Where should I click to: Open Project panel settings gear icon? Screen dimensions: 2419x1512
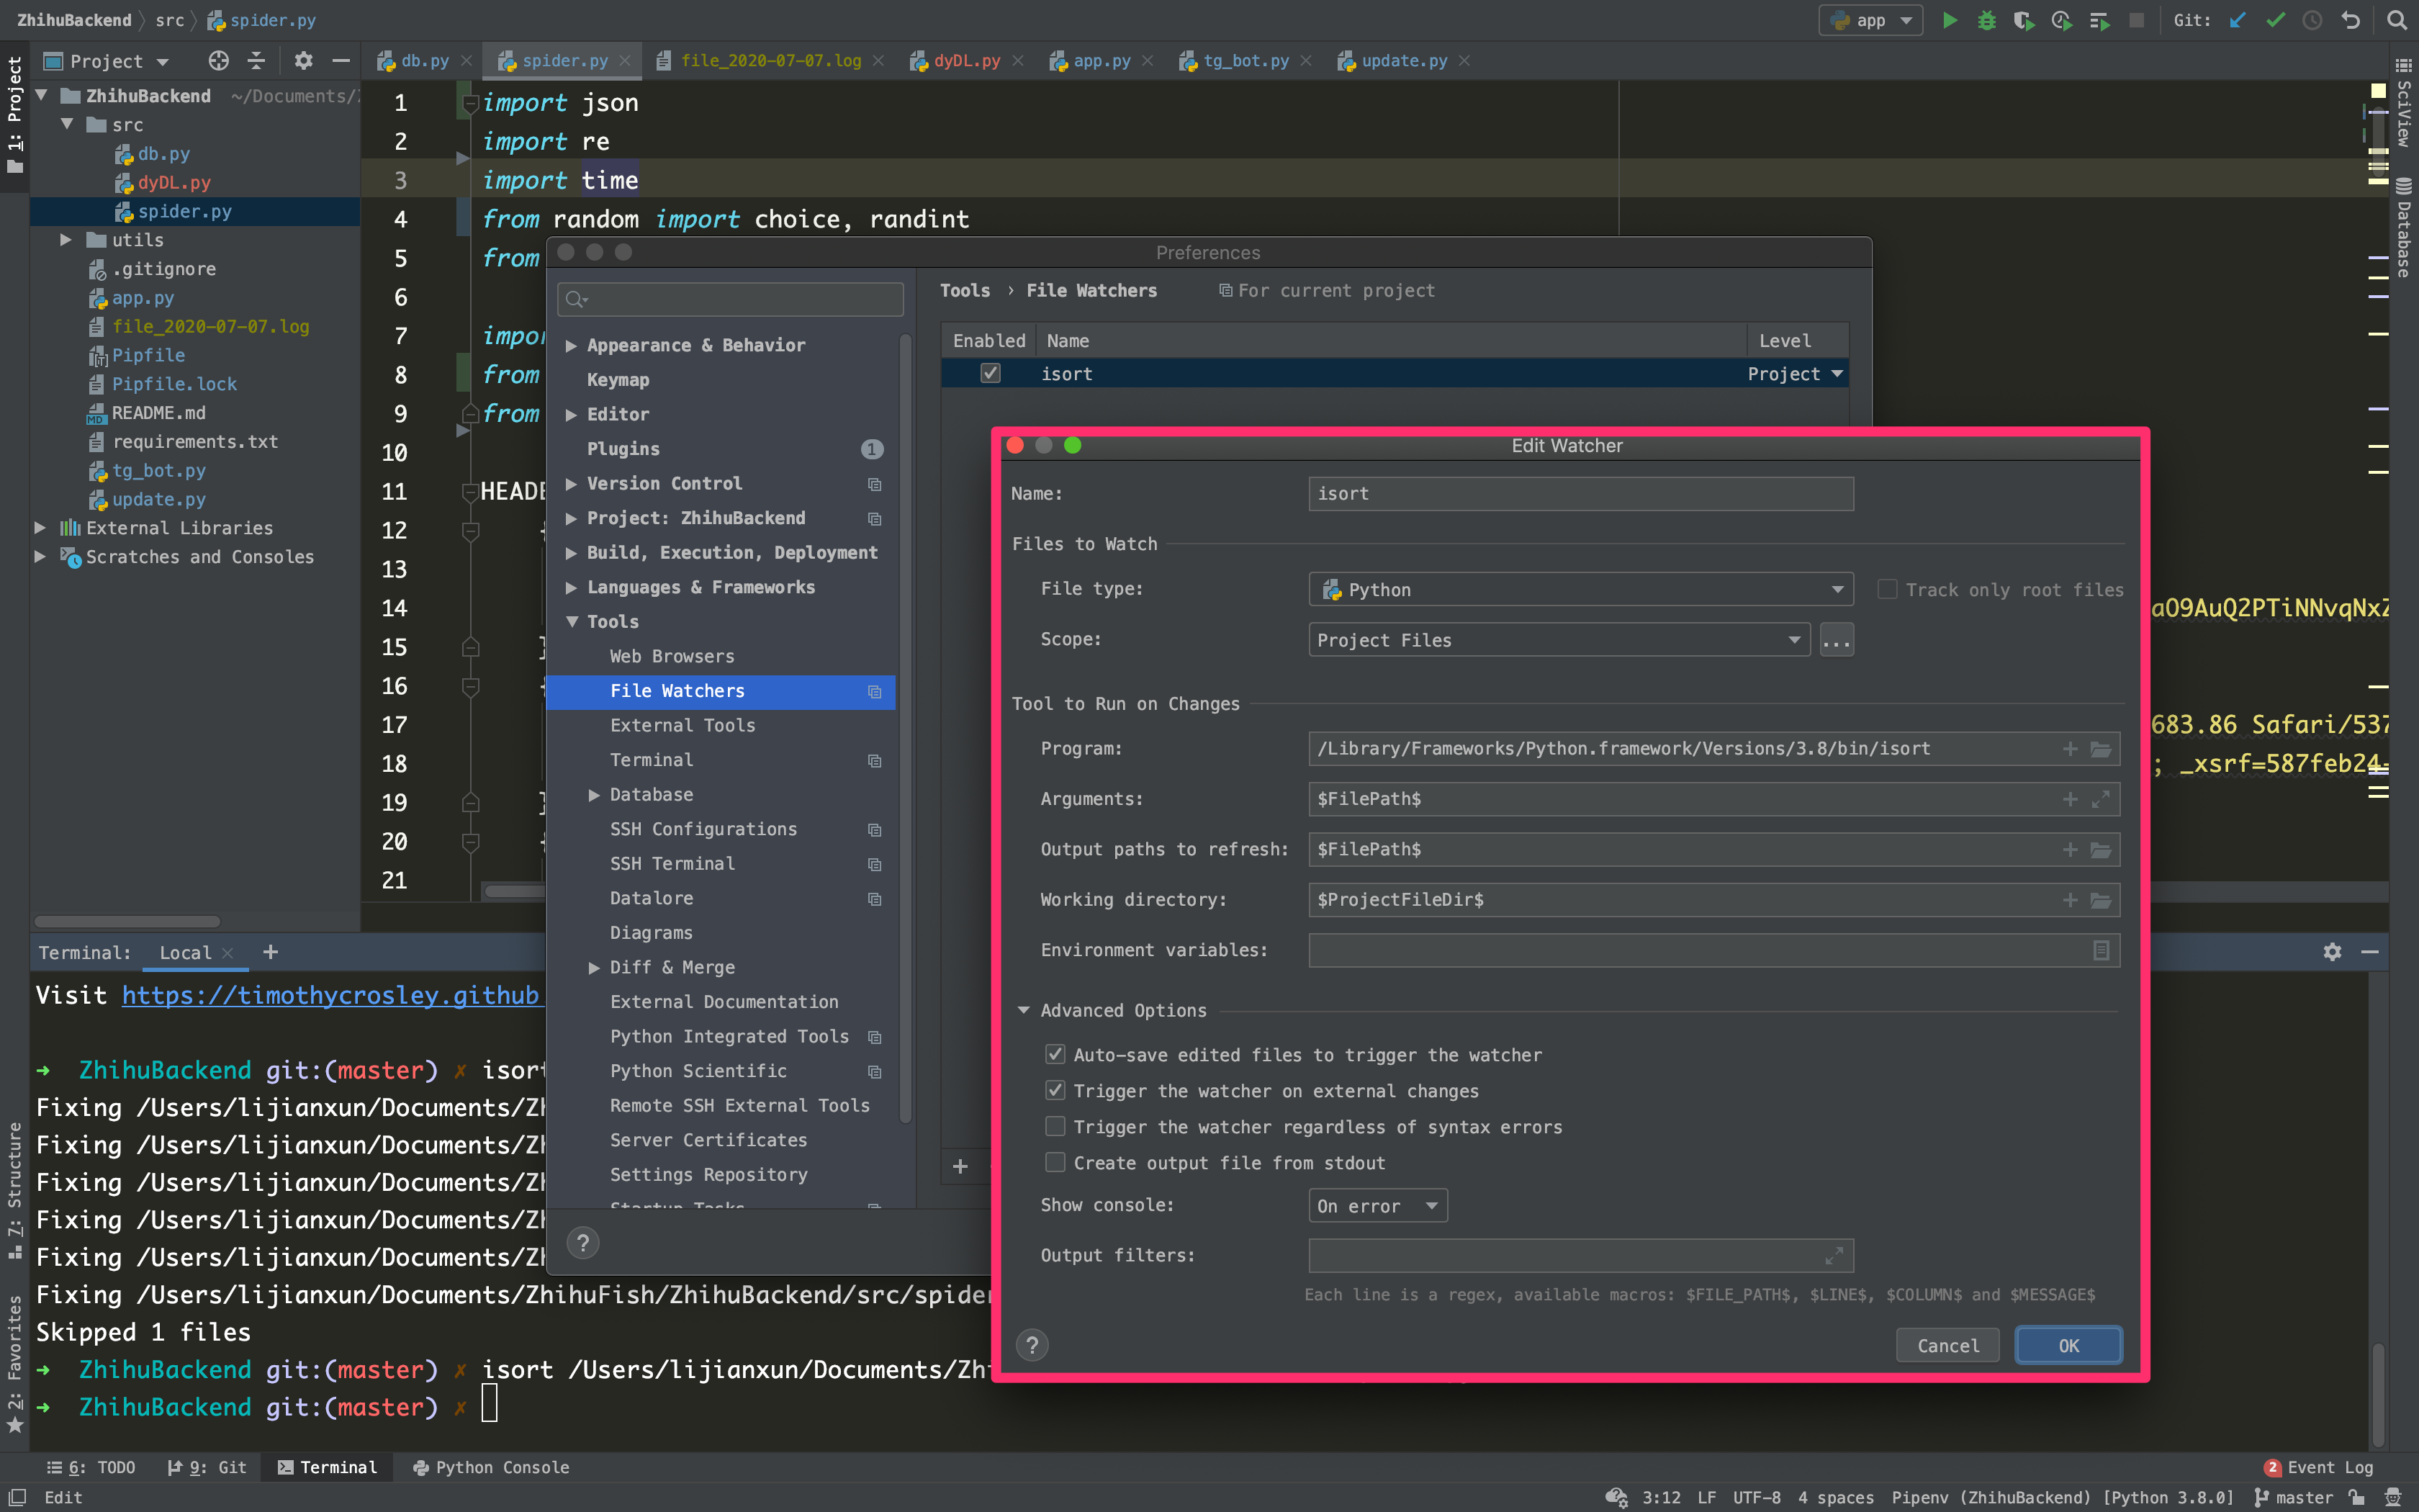pyautogui.click(x=304, y=61)
